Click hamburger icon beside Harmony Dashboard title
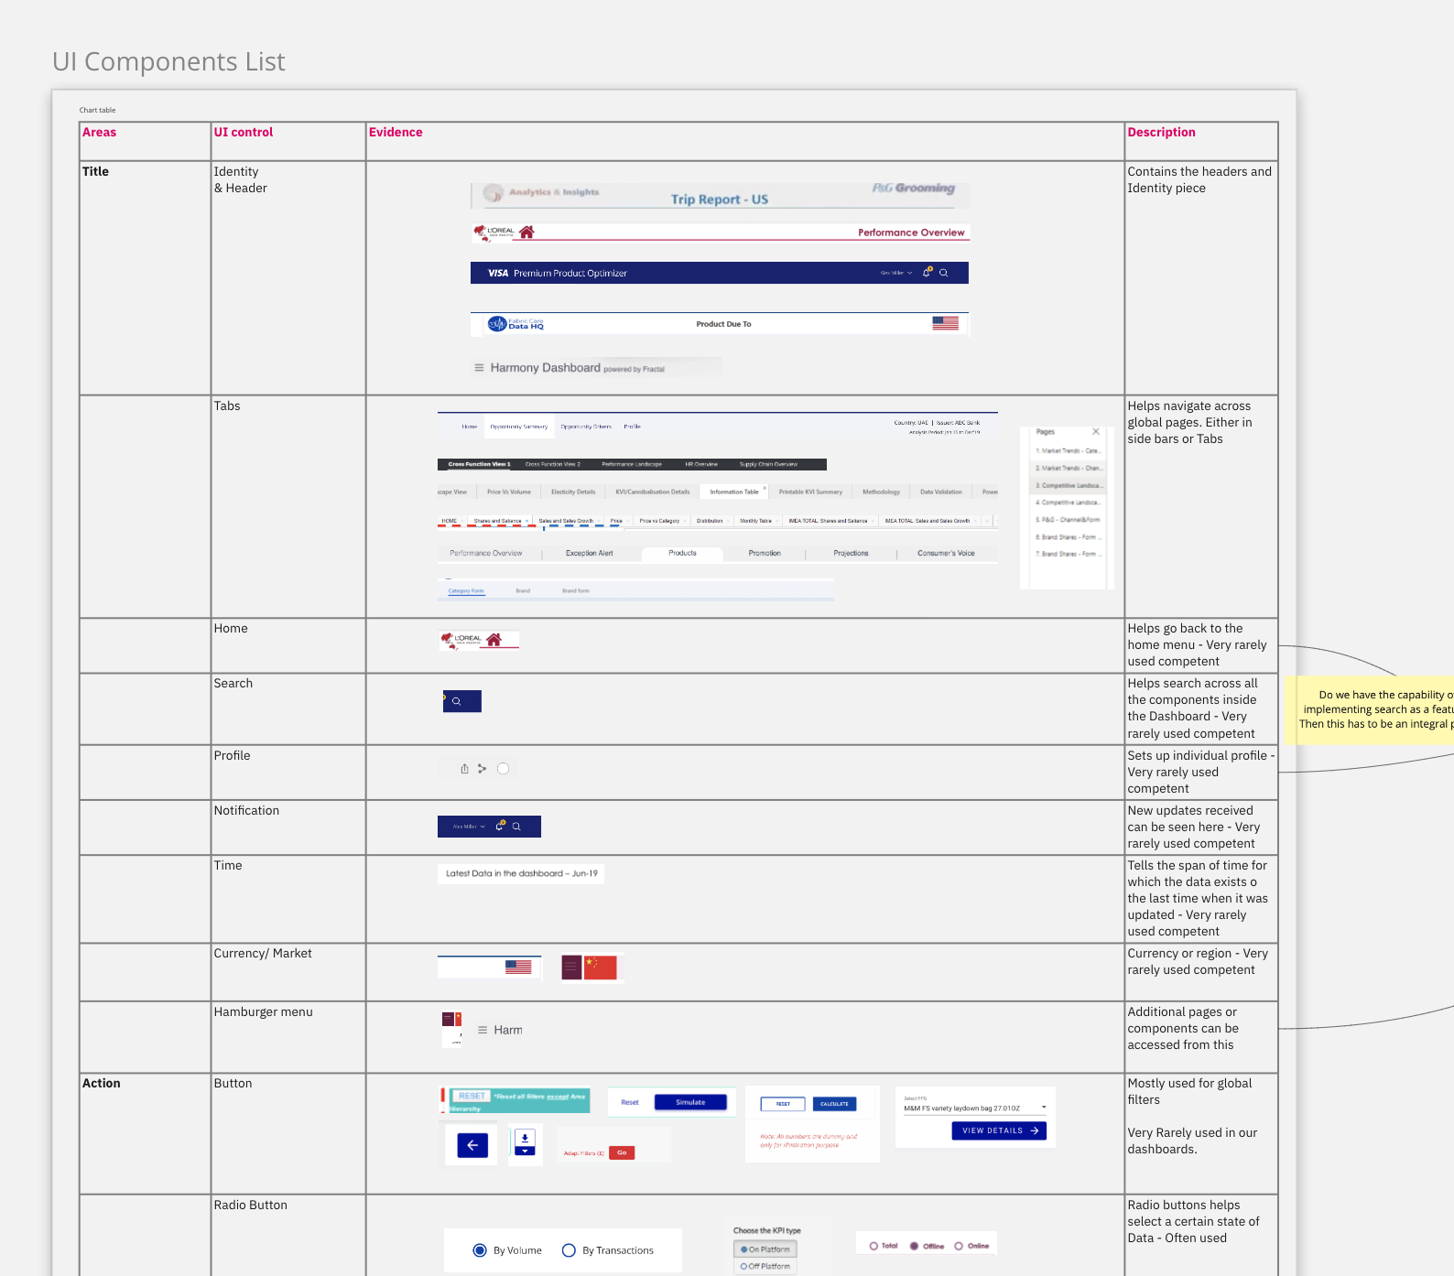 pyautogui.click(x=479, y=368)
